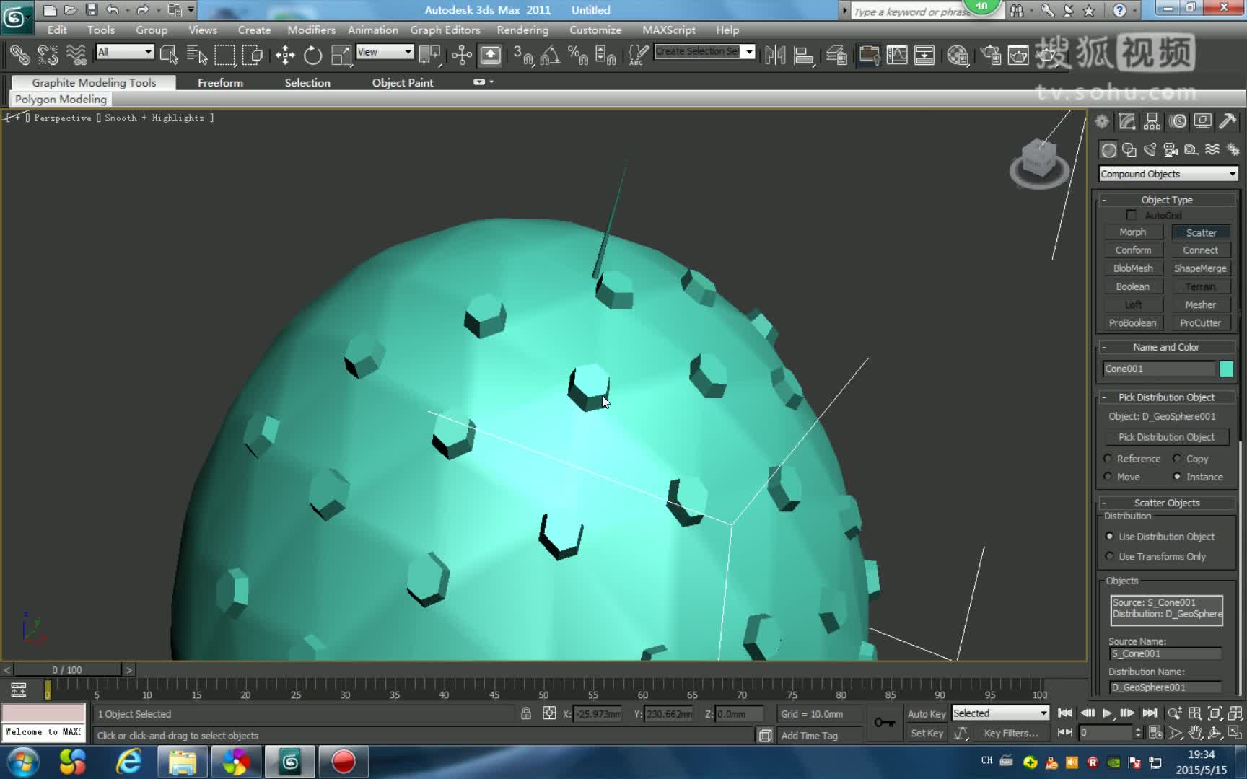Select the Copy radio button
Viewport: 1247px width, 779px height.
tap(1177, 459)
